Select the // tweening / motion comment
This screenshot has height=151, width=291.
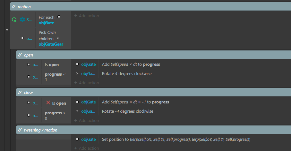coord(153,130)
